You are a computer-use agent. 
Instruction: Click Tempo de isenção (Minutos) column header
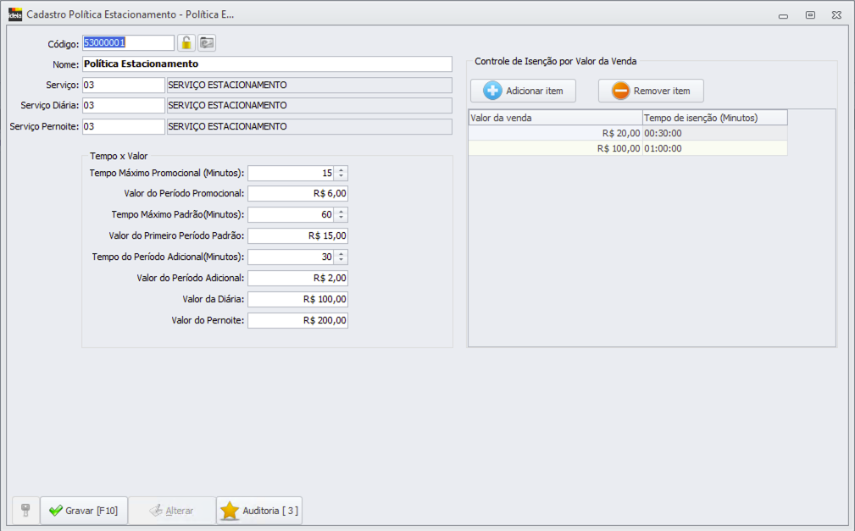point(714,118)
